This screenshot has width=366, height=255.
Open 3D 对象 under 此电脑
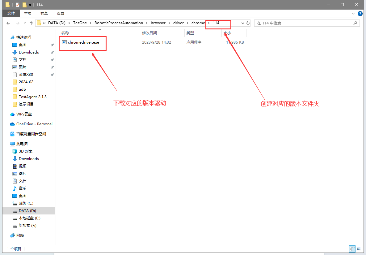(25, 151)
